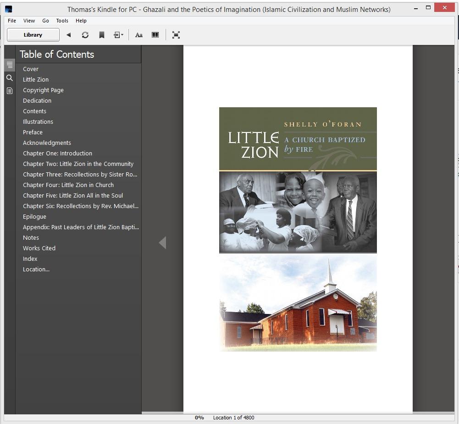Open the Aa font settings icon

coord(138,35)
